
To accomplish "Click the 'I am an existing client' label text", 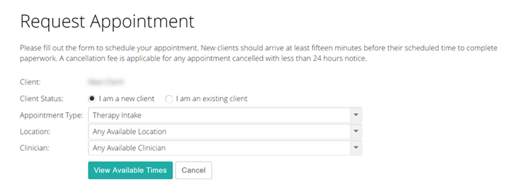I will 211,99.
